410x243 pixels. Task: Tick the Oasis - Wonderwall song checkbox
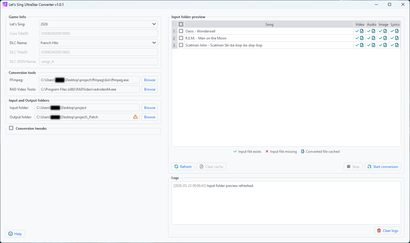181,31
